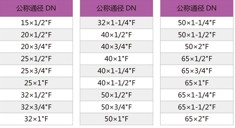Click the 50×2"F row

coord(197,46)
